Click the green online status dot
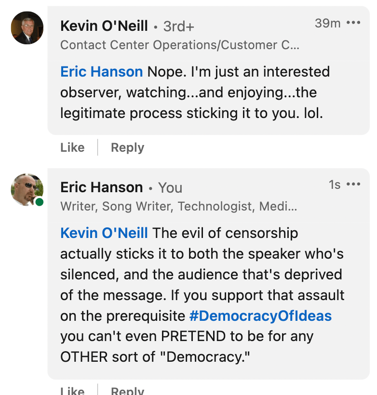The image size is (377, 395). pyautogui.click(x=40, y=202)
